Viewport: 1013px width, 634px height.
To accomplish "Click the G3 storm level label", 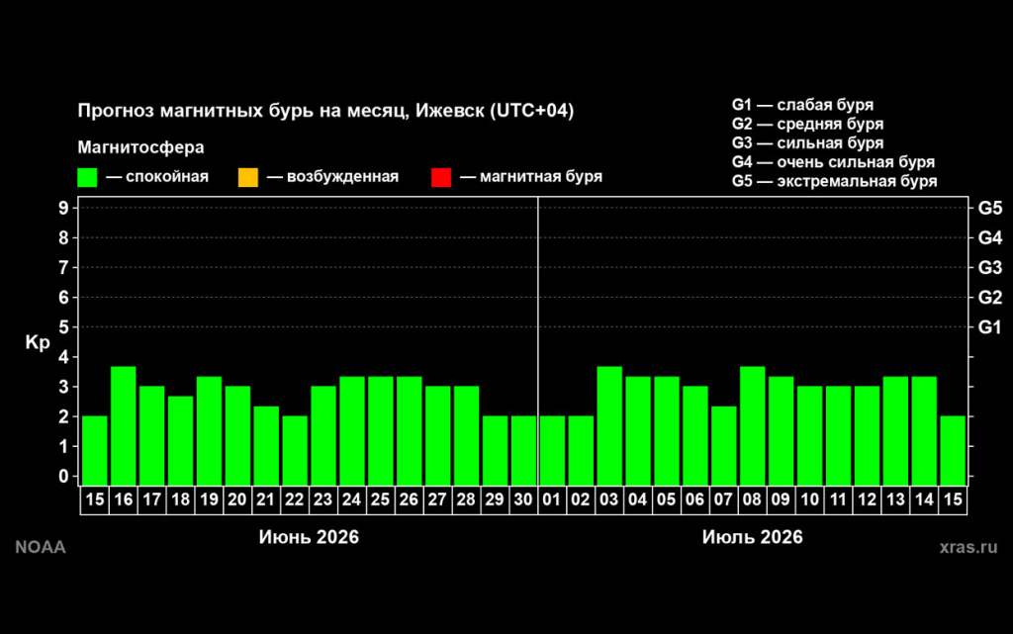I will (989, 267).
